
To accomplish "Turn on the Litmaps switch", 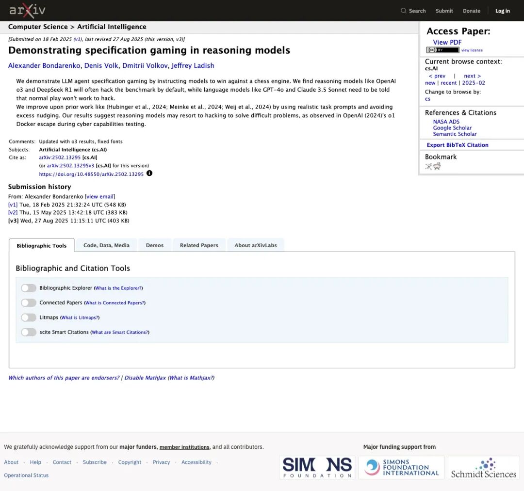I will (x=29, y=317).
